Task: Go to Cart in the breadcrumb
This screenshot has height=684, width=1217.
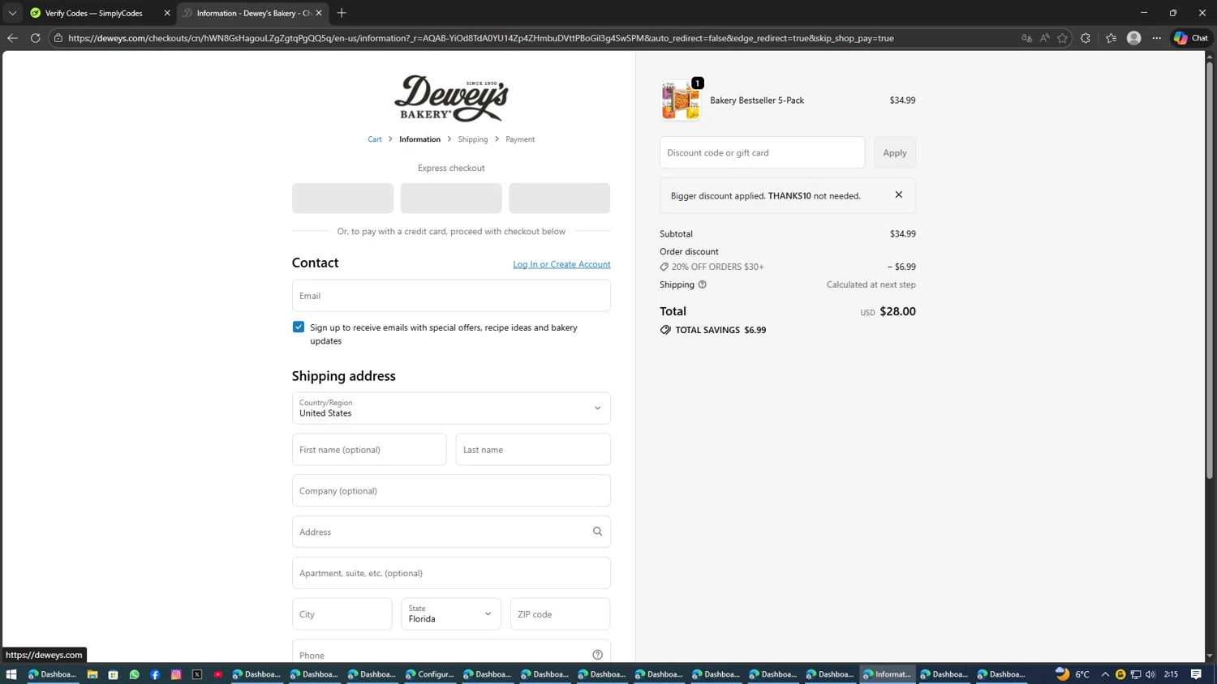Action: coord(375,139)
